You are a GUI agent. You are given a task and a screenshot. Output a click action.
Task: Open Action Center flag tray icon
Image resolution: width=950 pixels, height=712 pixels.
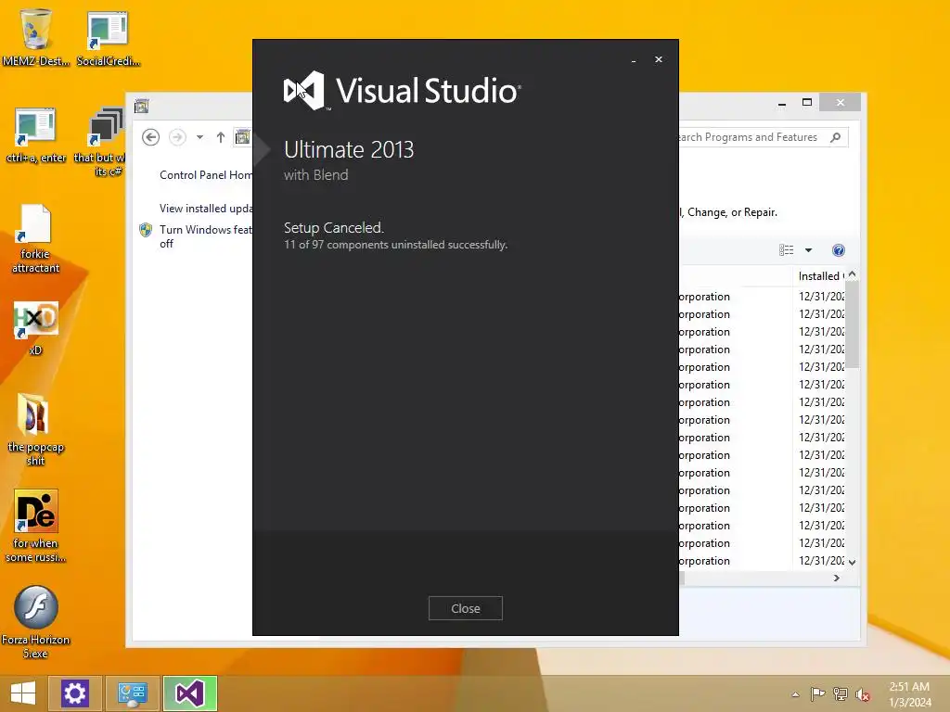pos(818,694)
